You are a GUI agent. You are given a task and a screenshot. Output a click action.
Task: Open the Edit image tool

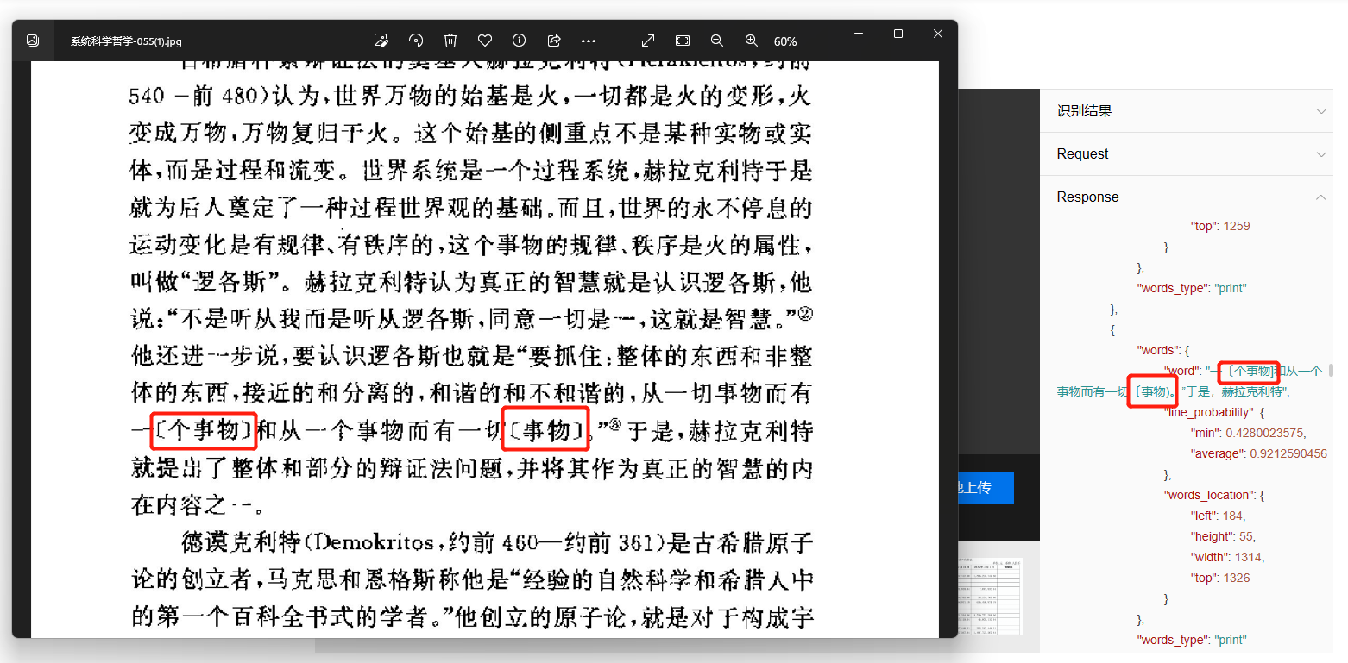tap(381, 41)
